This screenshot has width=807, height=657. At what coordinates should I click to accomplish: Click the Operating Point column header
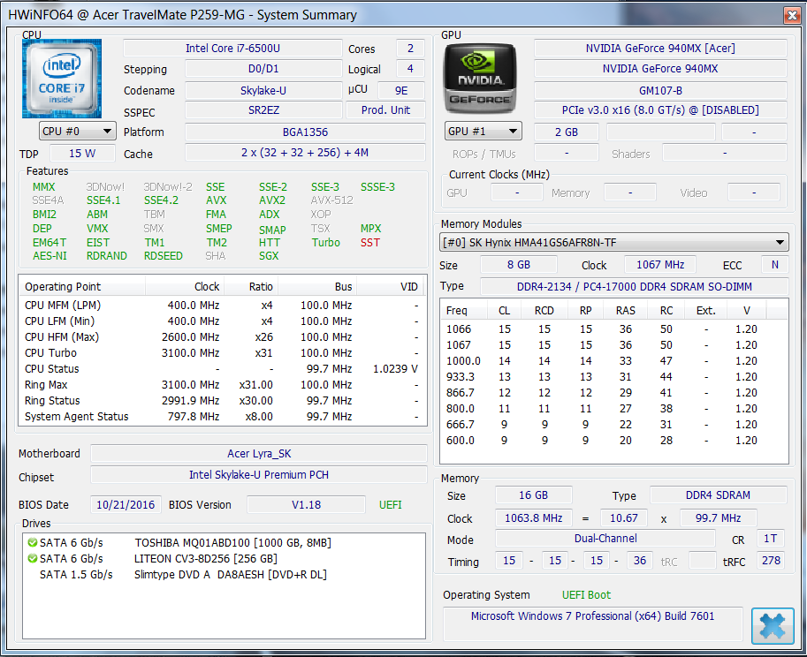(x=82, y=286)
